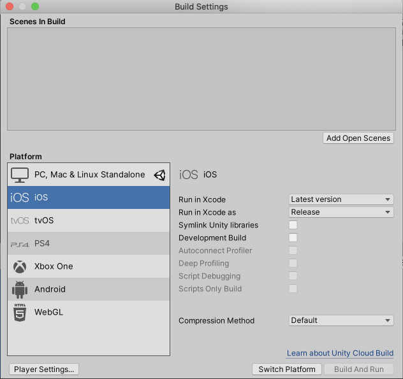Click the Android robot icon
The height and width of the screenshot is (379, 403).
[20, 290]
